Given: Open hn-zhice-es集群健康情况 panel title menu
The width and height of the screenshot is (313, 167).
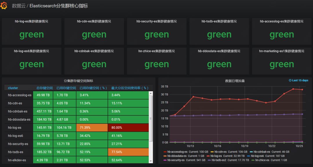Looking at the screenshot, I should pyautogui.click(x=156, y=51).
